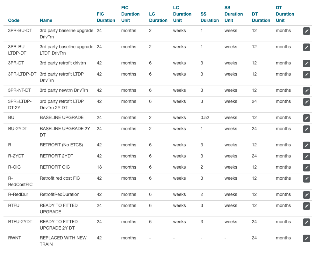315x254 pixels.
Task: Click the RTFU code cell
Action: tap(14, 205)
